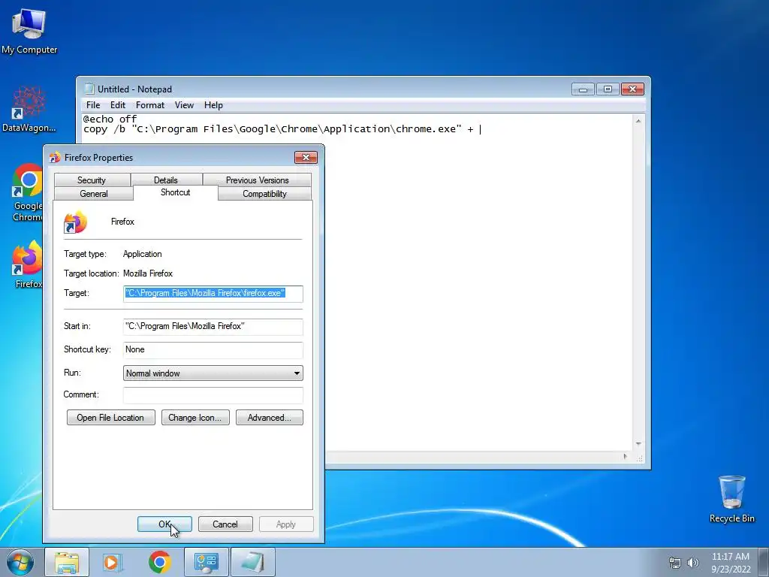The image size is (769, 577).
Task: Switch to the Details tab
Action: pyautogui.click(x=166, y=180)
